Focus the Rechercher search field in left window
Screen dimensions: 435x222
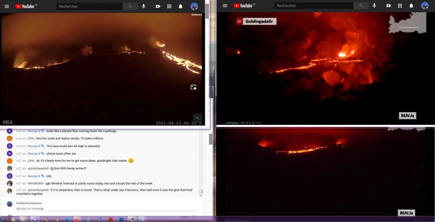tap(90, 6)
